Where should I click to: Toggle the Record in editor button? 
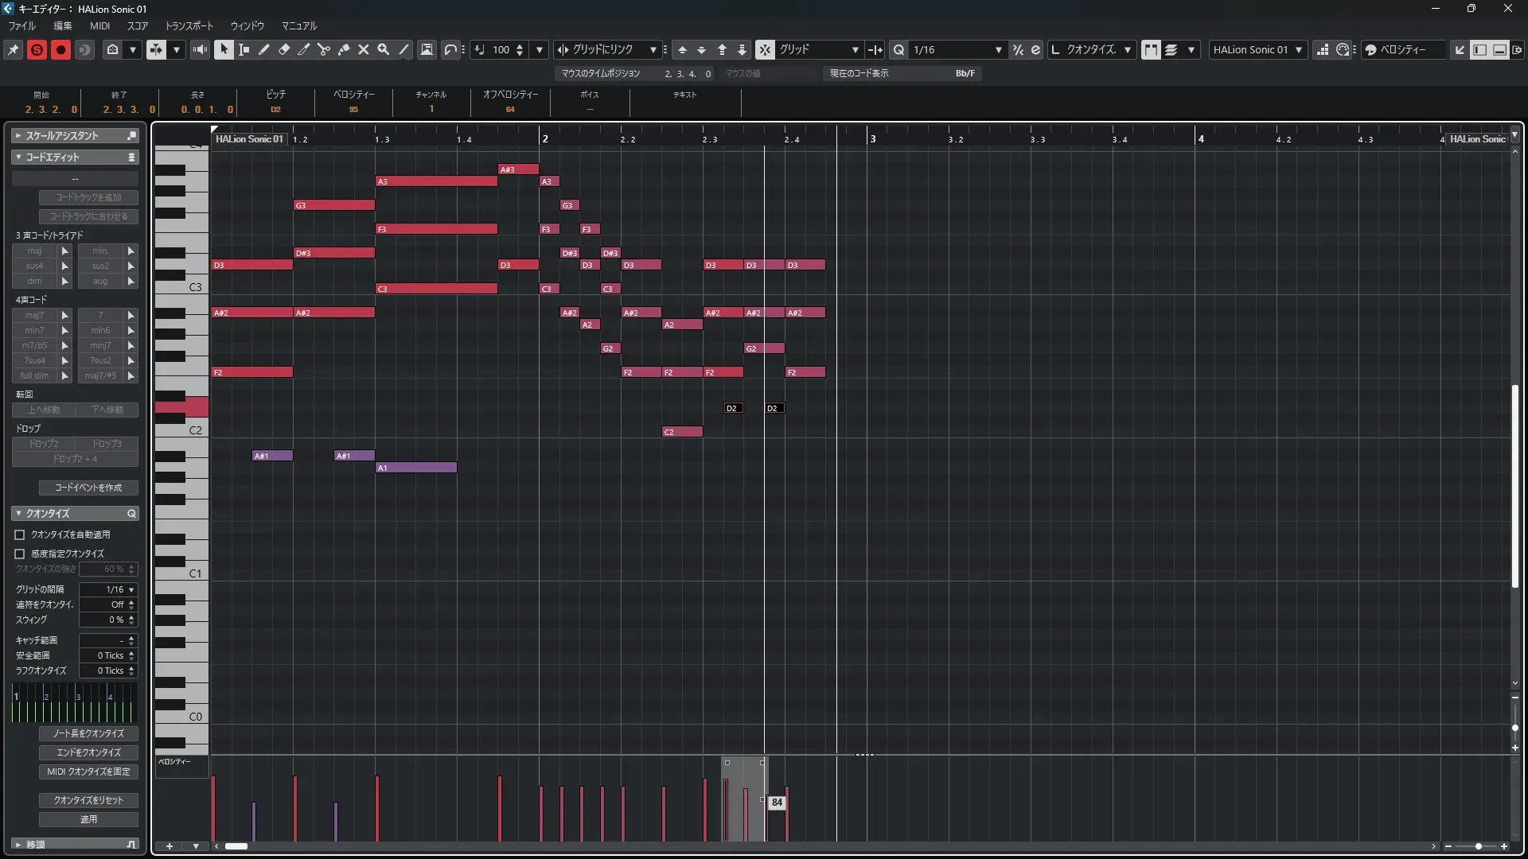pyautogui.click(x=60, y=49)
